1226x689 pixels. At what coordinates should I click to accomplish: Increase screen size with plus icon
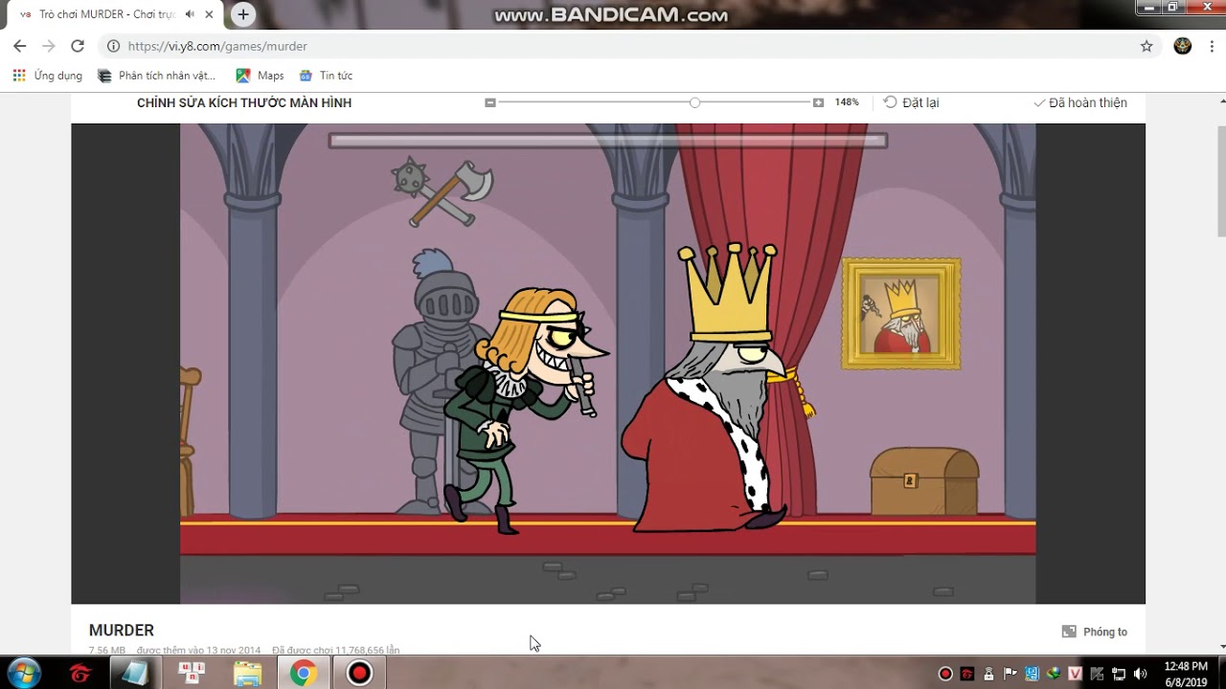coord(818,102)
